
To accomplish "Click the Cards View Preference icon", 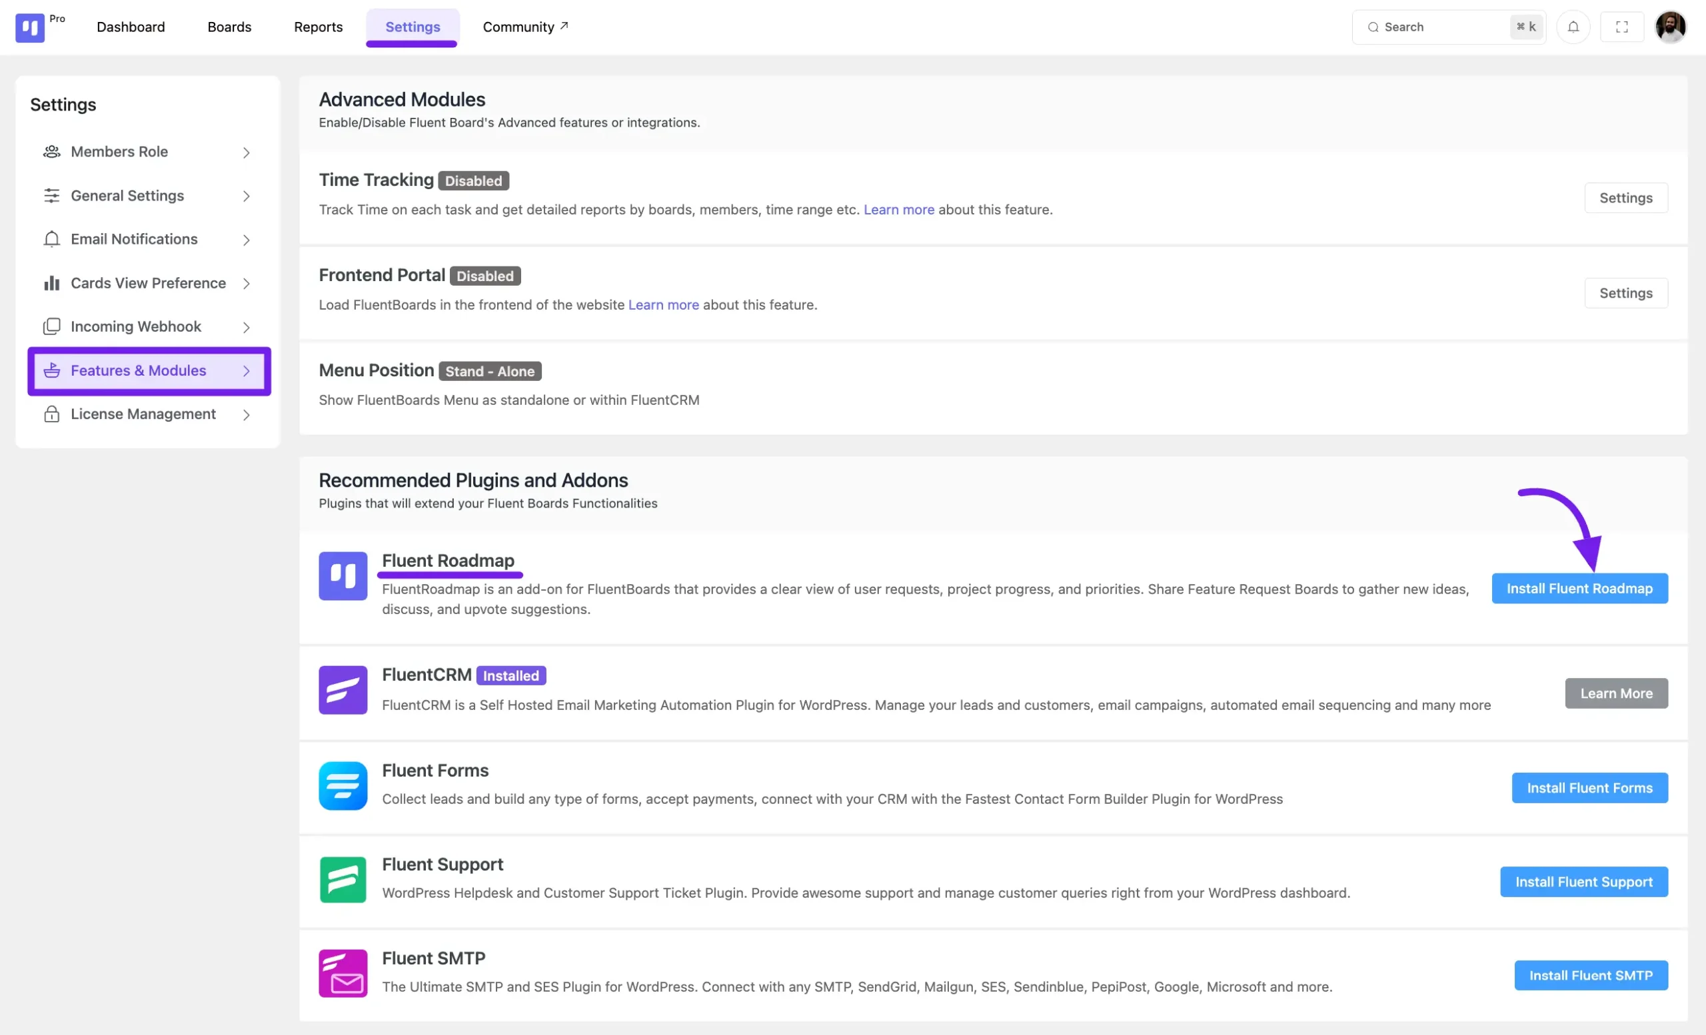I will point(51,281).
